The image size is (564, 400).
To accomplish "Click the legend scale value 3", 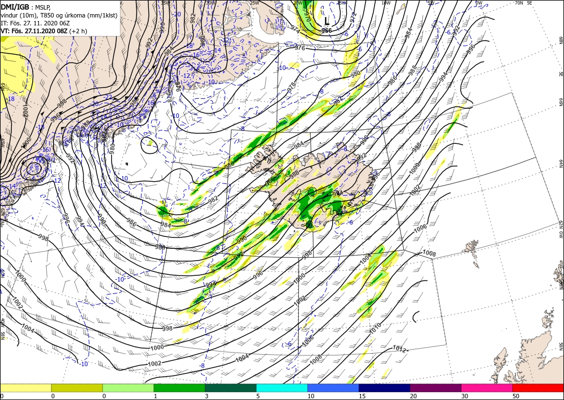I will [x=206, y=396].
